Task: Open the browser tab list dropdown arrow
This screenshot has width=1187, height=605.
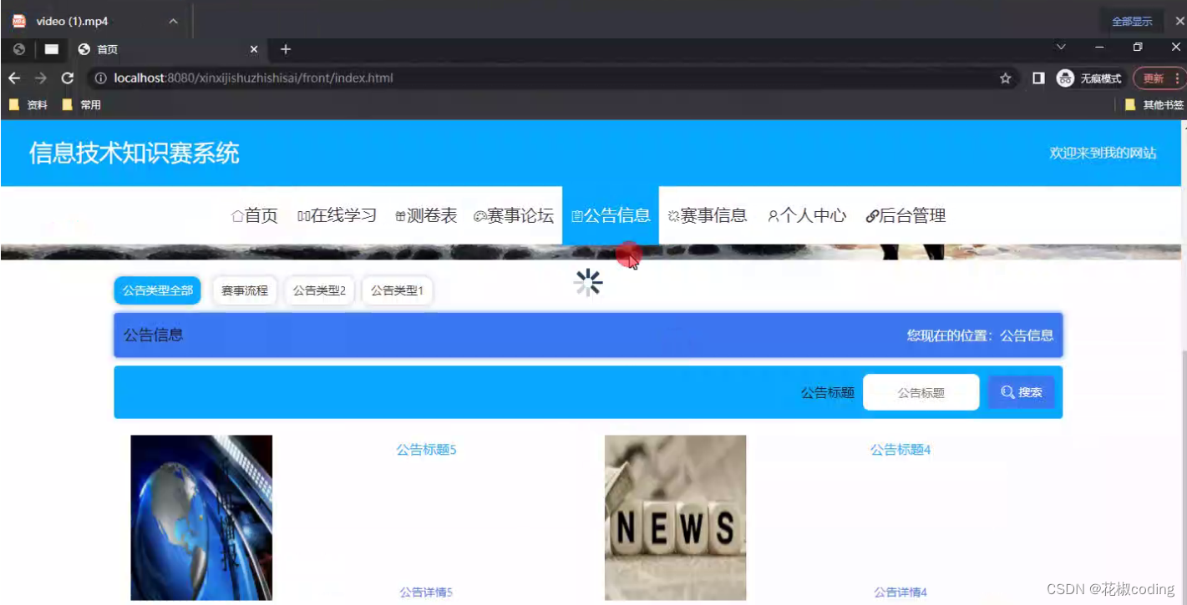Action: point(1060,48)
